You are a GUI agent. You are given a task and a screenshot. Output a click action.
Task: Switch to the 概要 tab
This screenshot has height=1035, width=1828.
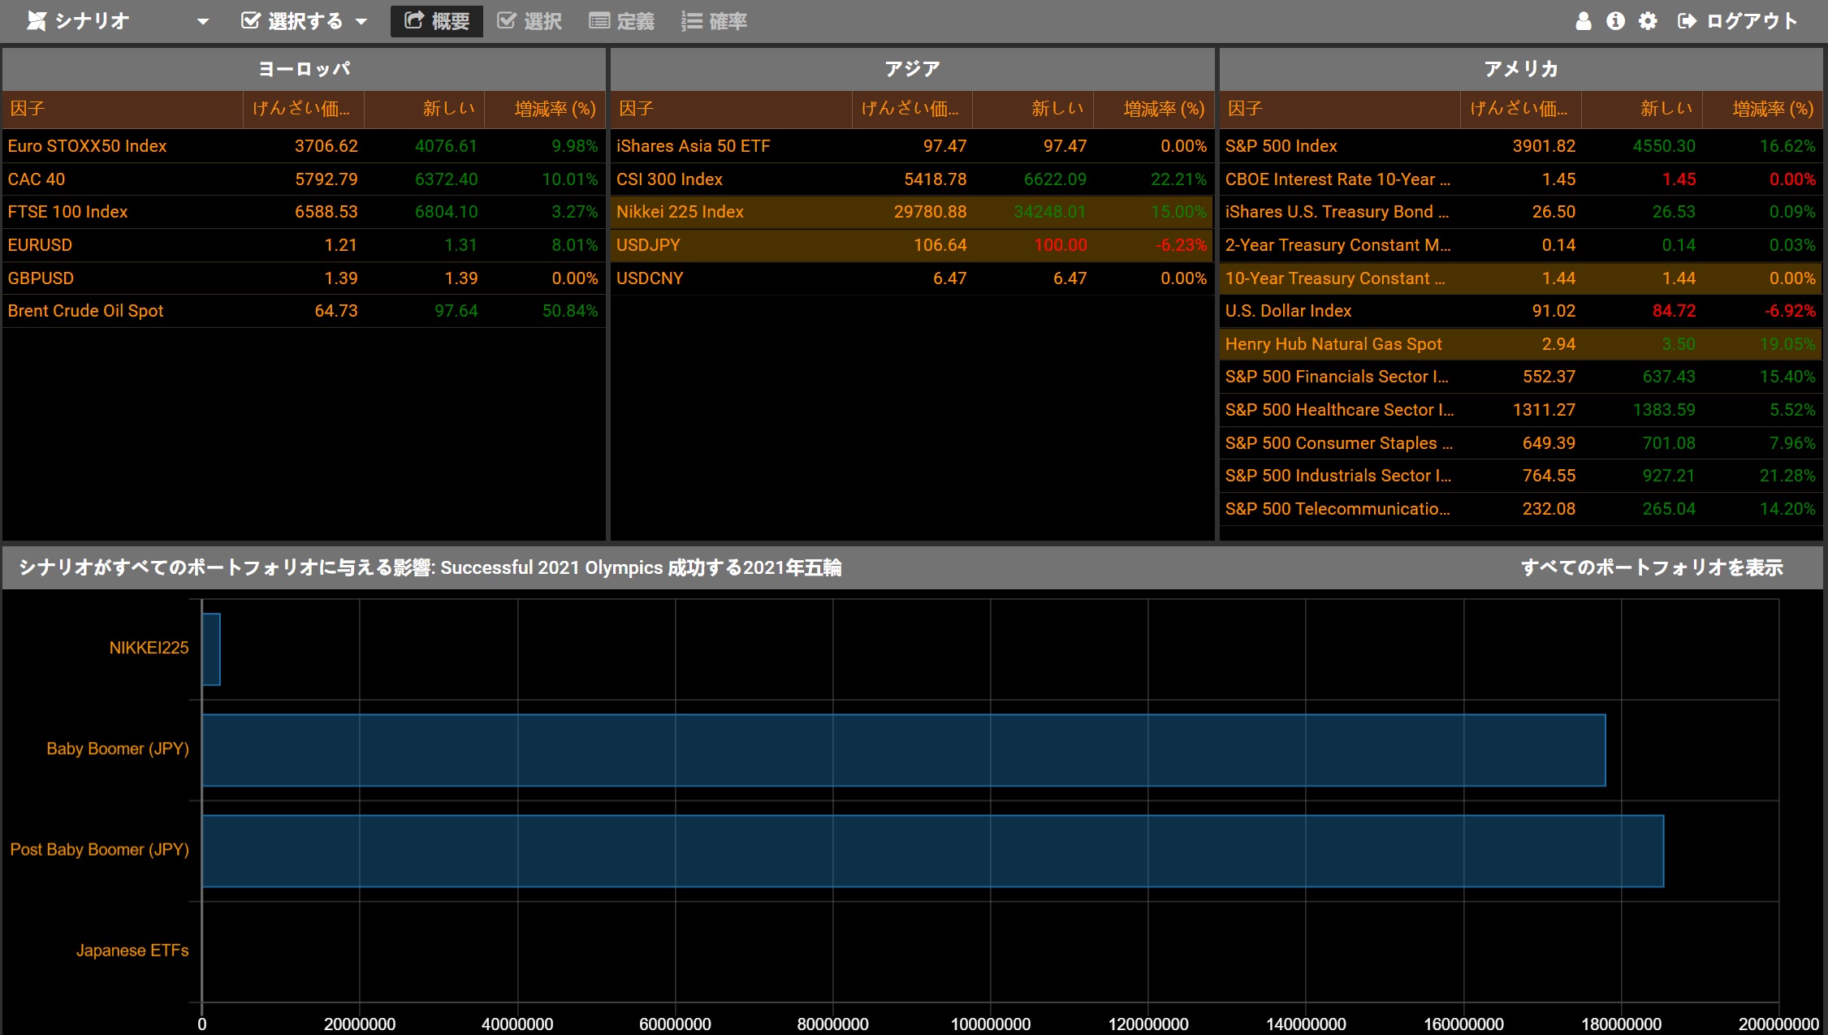[x=437, y=21]
